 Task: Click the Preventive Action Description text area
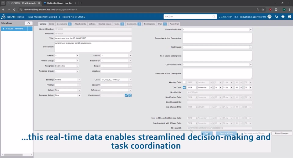(217, 38)
